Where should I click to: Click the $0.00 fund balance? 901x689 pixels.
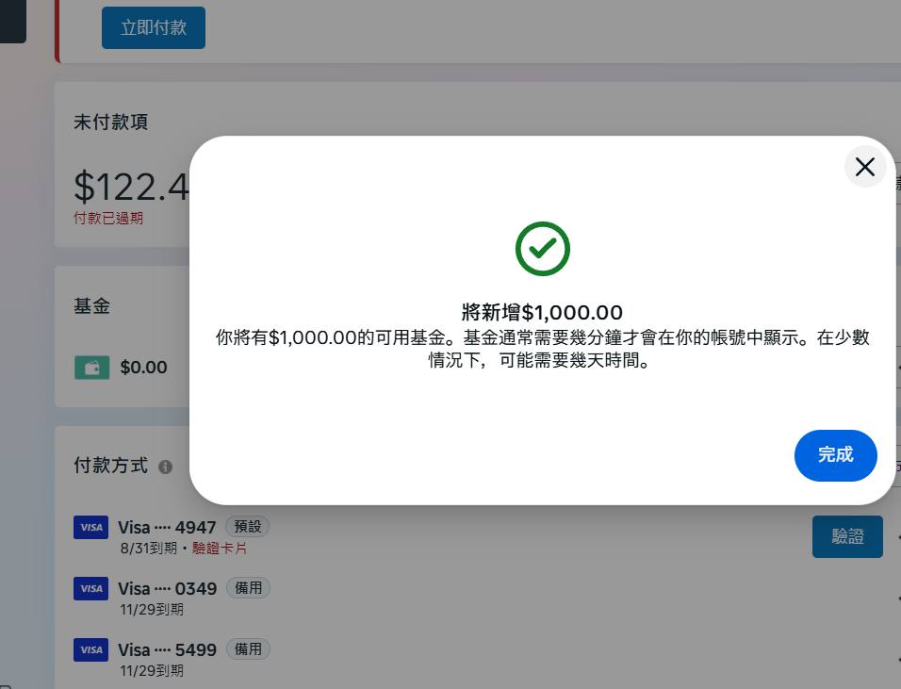tap(143, 368)
